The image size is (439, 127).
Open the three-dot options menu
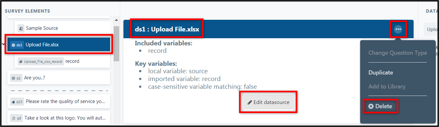point(398,29)
